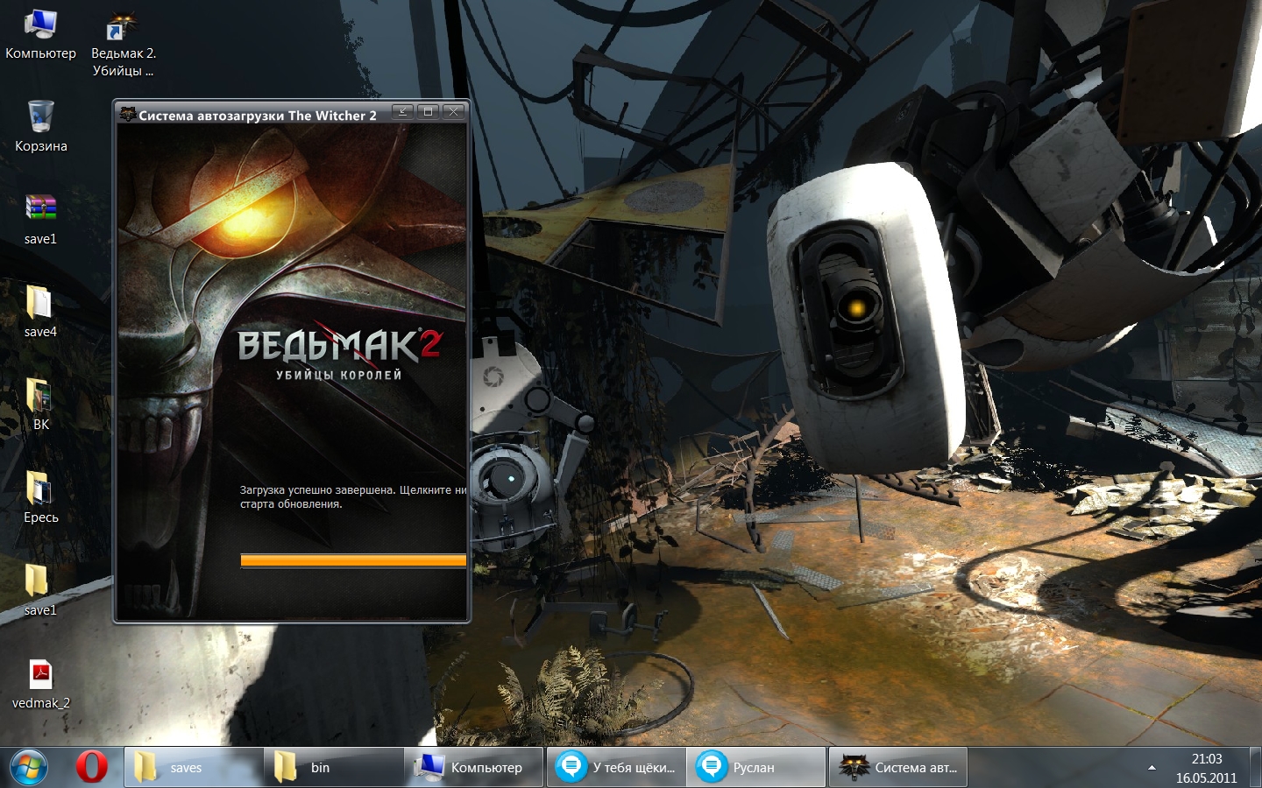Click the 'Загрузка успешно завершена' message text

[353, 496]
